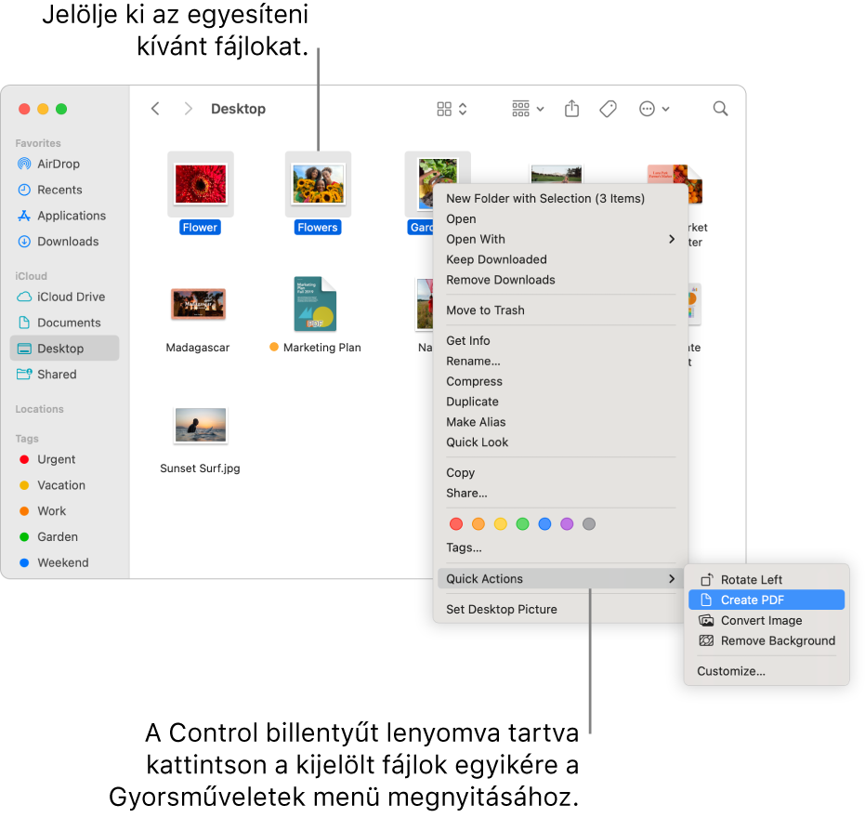Open the icon view switcher dropdown
The width and height of the screenshot is (865, 818).
tap(452, 109)
